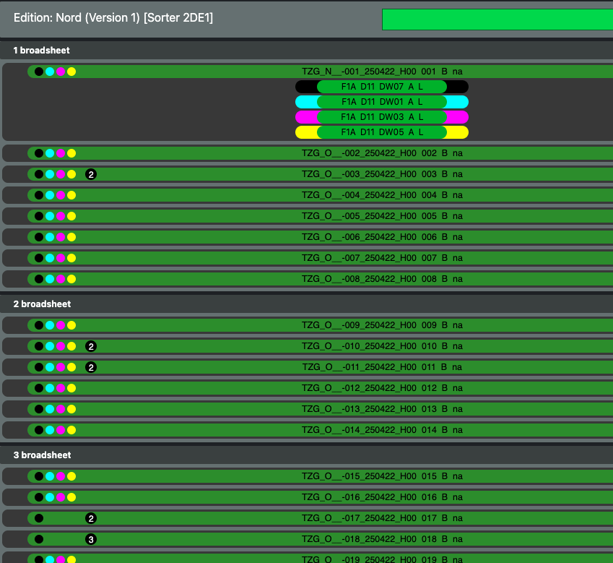Image resolution: width=613 pixels, height=563 pixels.
Task: Click the version badge 2 on page 003
Action: tap(91, 174)
